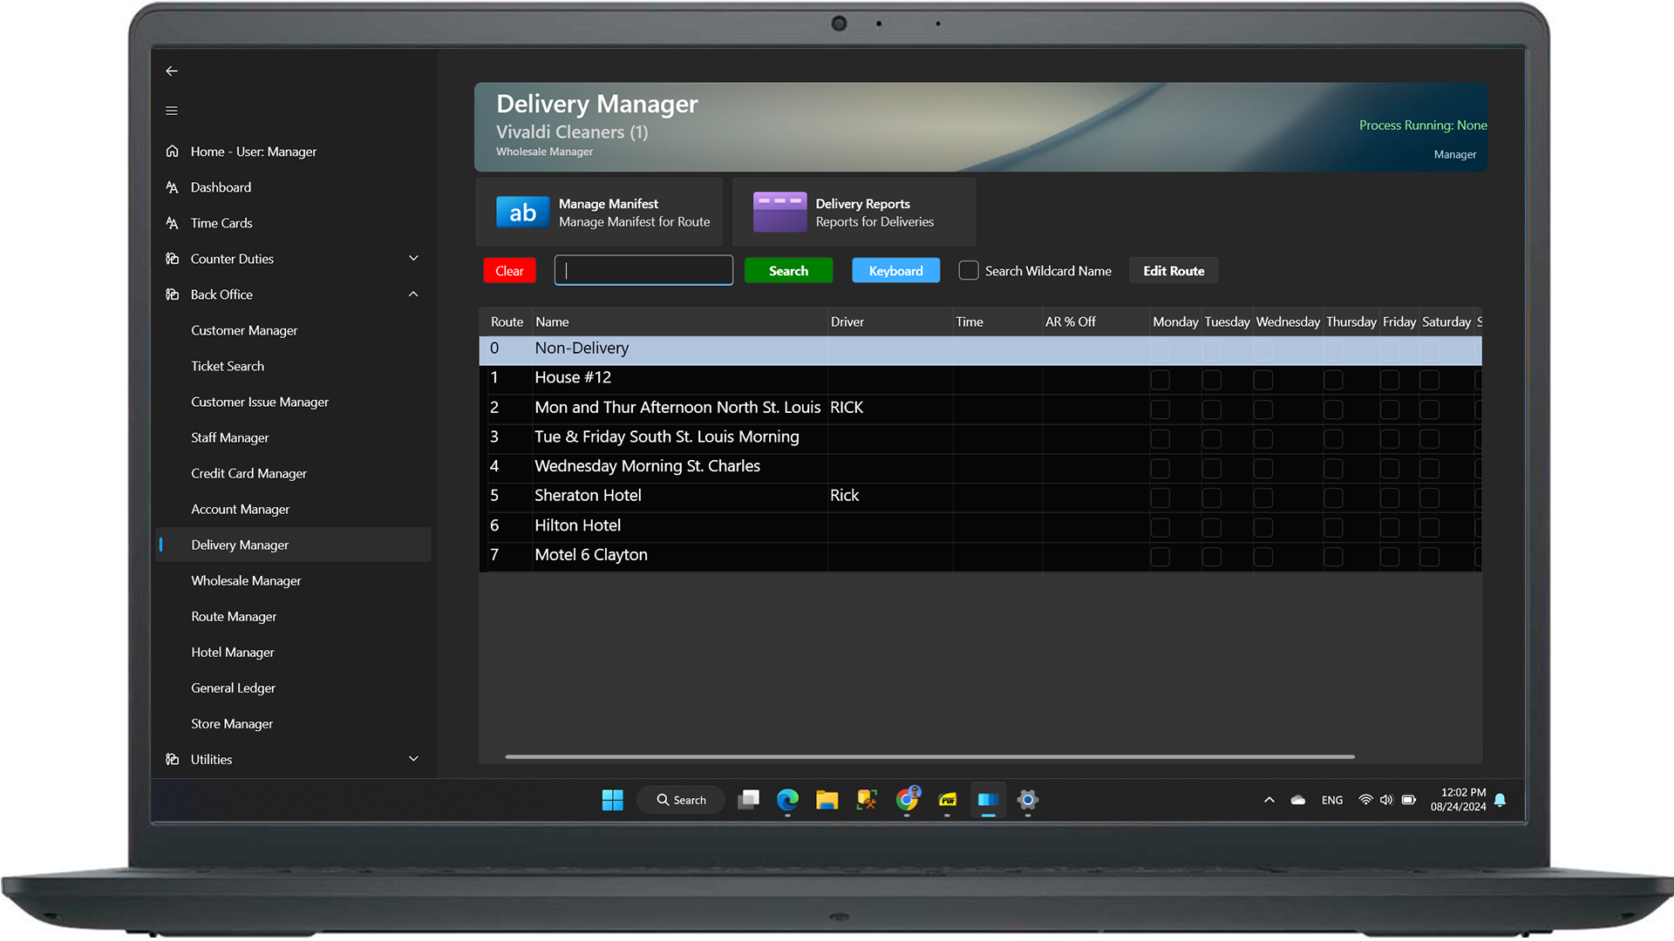Expand the Counter Duties section chevron
1674x941 pixels.
(413, 258)
